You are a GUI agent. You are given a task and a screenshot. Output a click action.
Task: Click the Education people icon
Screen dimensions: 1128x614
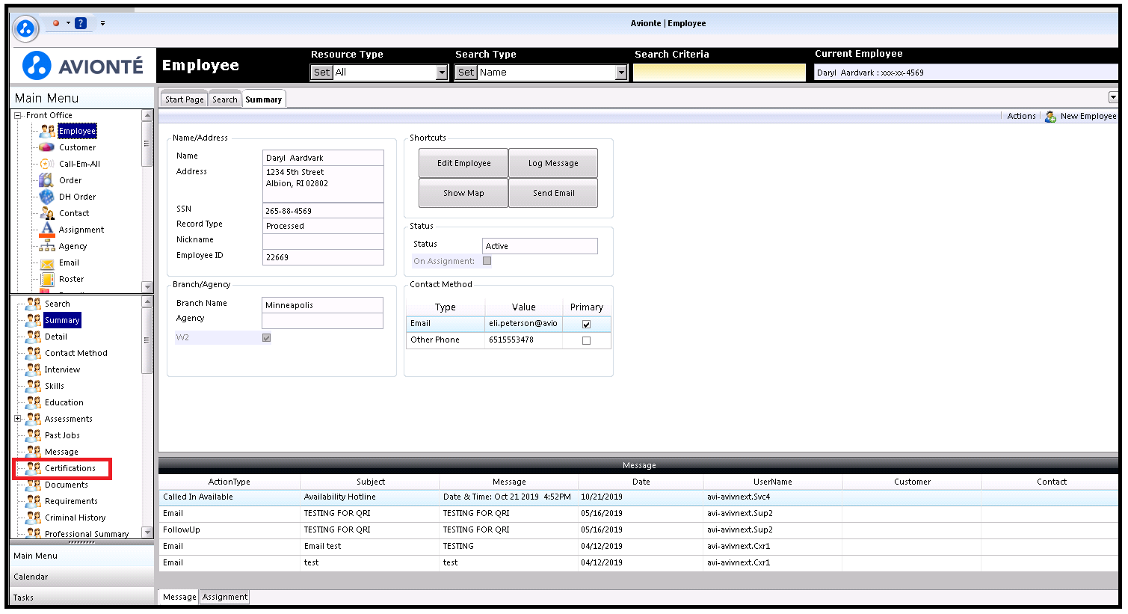point(33,402)
